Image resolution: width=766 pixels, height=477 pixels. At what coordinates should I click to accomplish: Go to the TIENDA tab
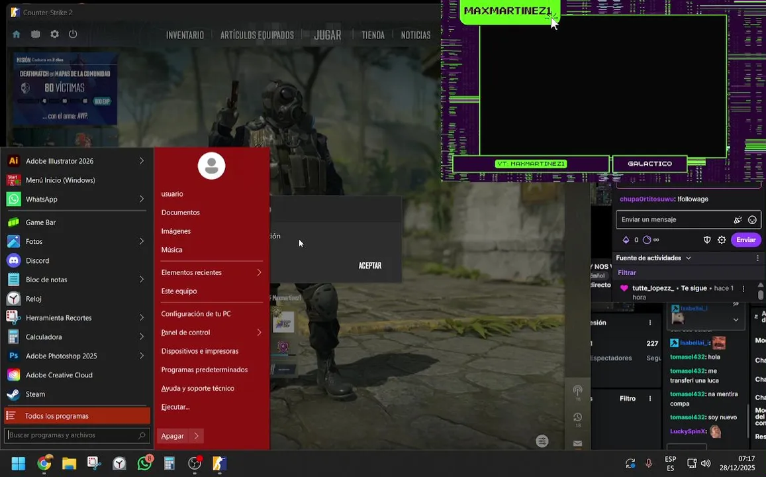[373, 35]
